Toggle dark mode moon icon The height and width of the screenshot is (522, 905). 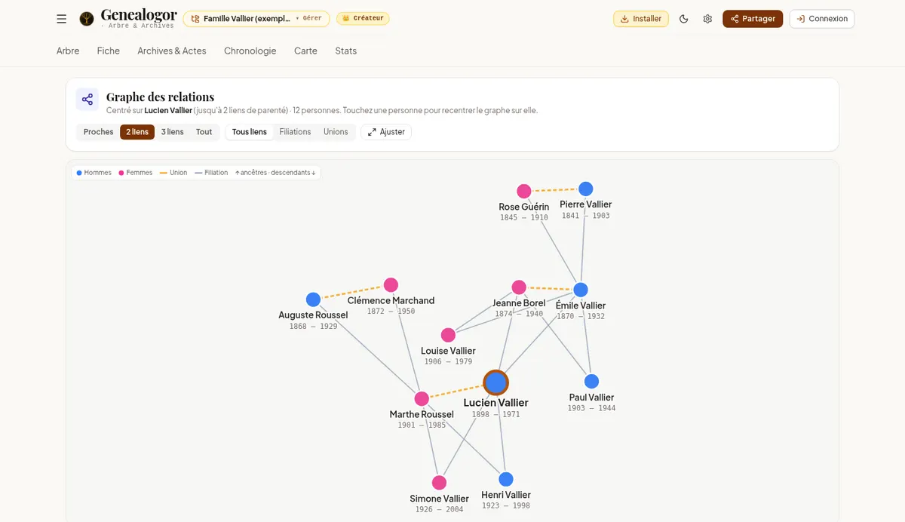684,19
